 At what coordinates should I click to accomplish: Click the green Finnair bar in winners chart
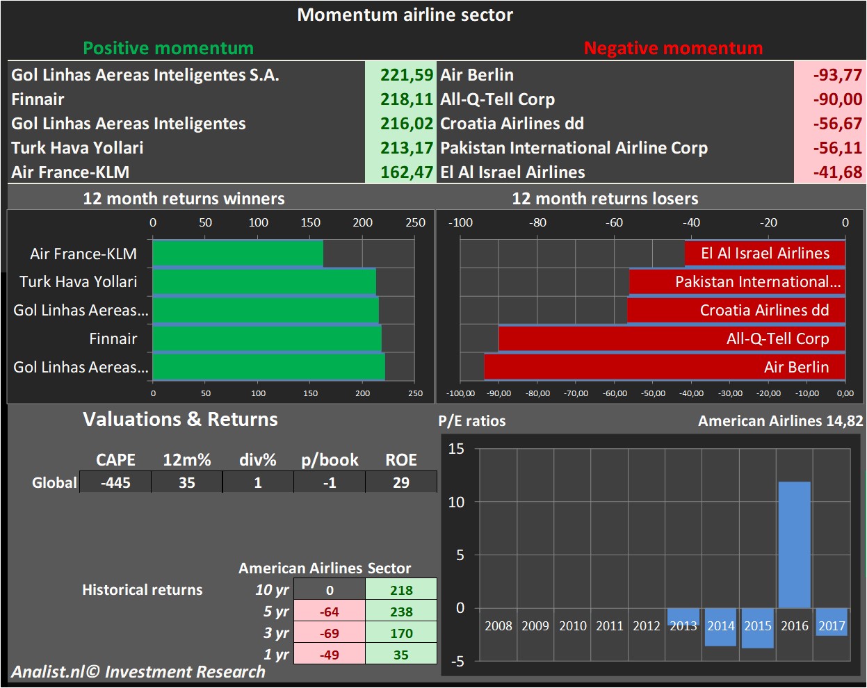coord(267,339)
